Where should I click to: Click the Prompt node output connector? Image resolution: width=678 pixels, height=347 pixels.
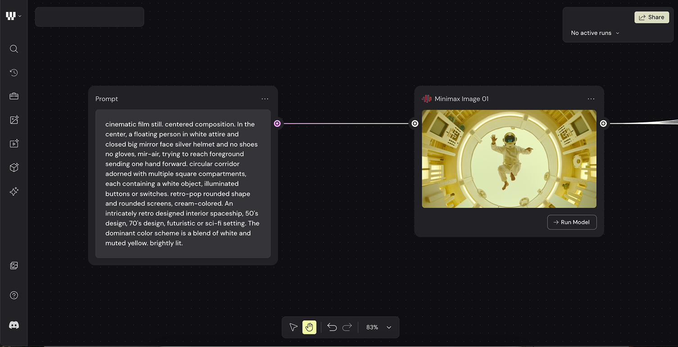(x=278, y=123)
